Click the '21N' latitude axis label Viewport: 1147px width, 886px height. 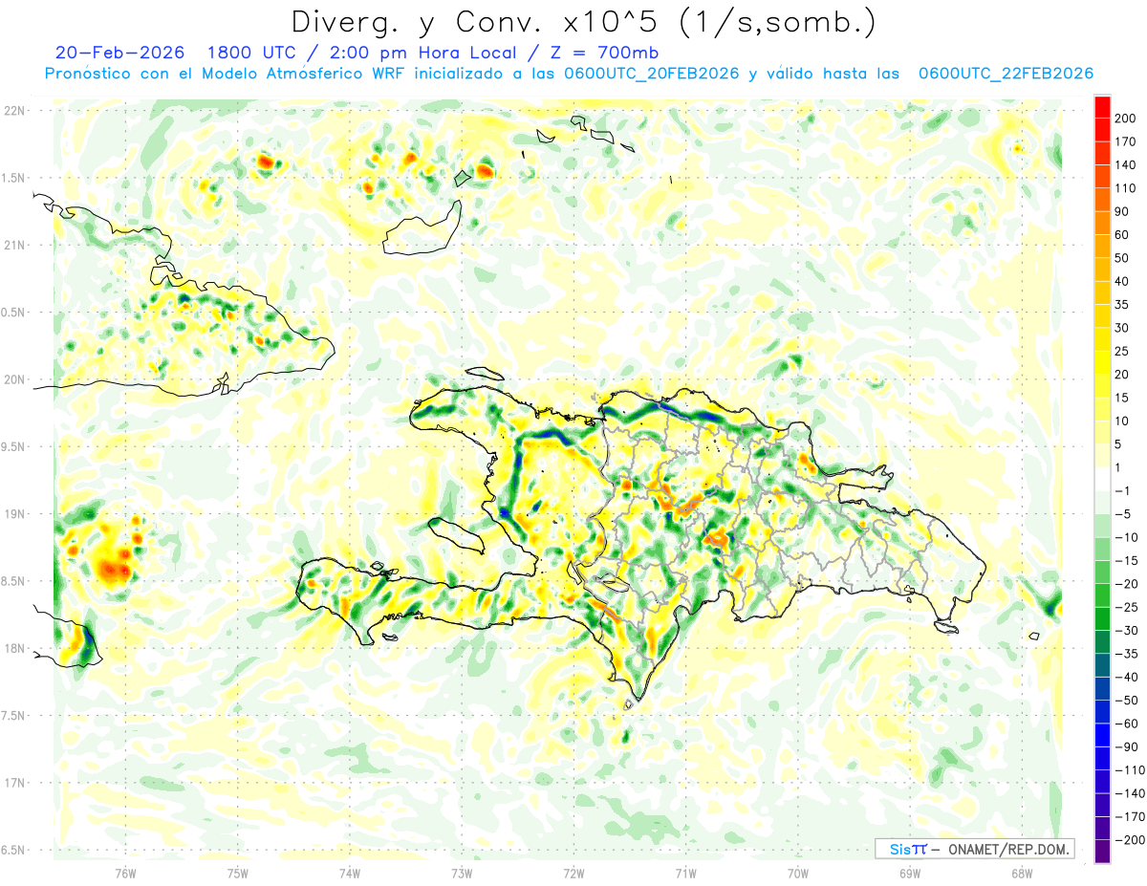16,246
